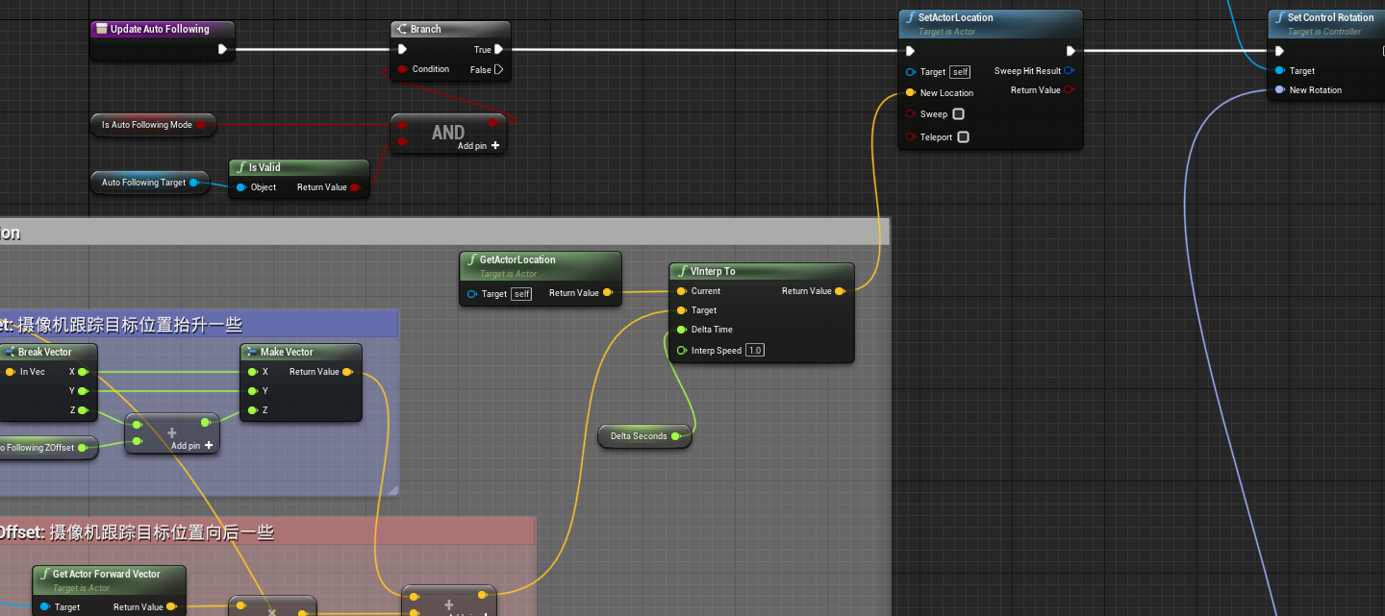Select the Delta Seconds variable node
Image resolution: width=1385 pixels, height=616 pixels.
(642, 436)
